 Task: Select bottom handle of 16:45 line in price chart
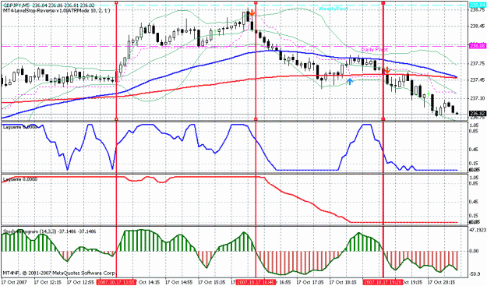pyautogui.click(x=256, y=119)
